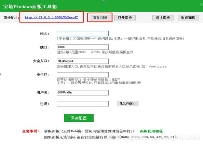Click the 用户名 label

43,92
